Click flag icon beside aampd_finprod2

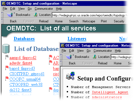click(x=7, y=57)
